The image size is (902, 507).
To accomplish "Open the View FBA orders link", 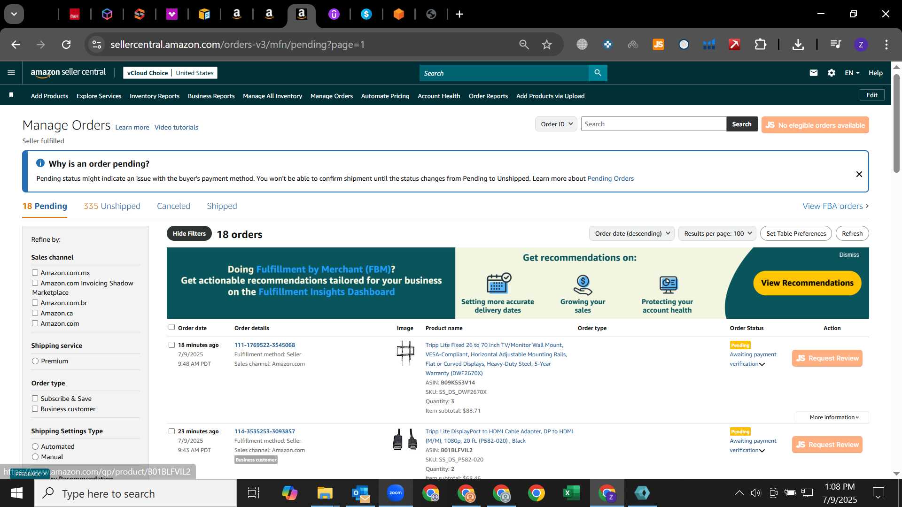I will (835, 206).
